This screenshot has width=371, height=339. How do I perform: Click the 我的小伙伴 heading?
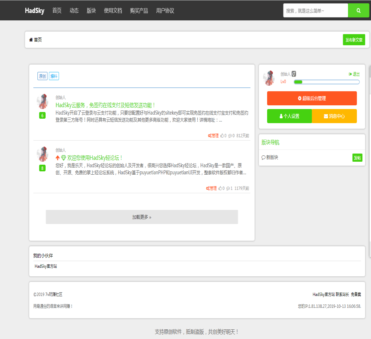click(x=43, y=256)
